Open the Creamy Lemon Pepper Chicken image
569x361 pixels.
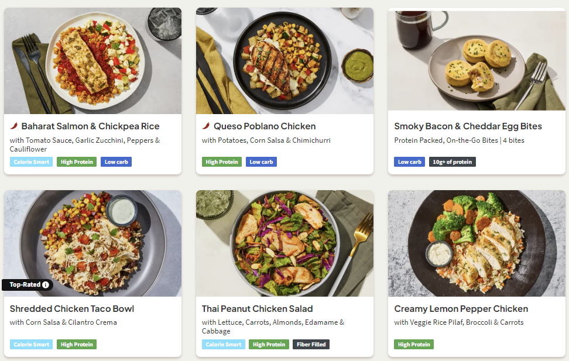coord(477,243)
